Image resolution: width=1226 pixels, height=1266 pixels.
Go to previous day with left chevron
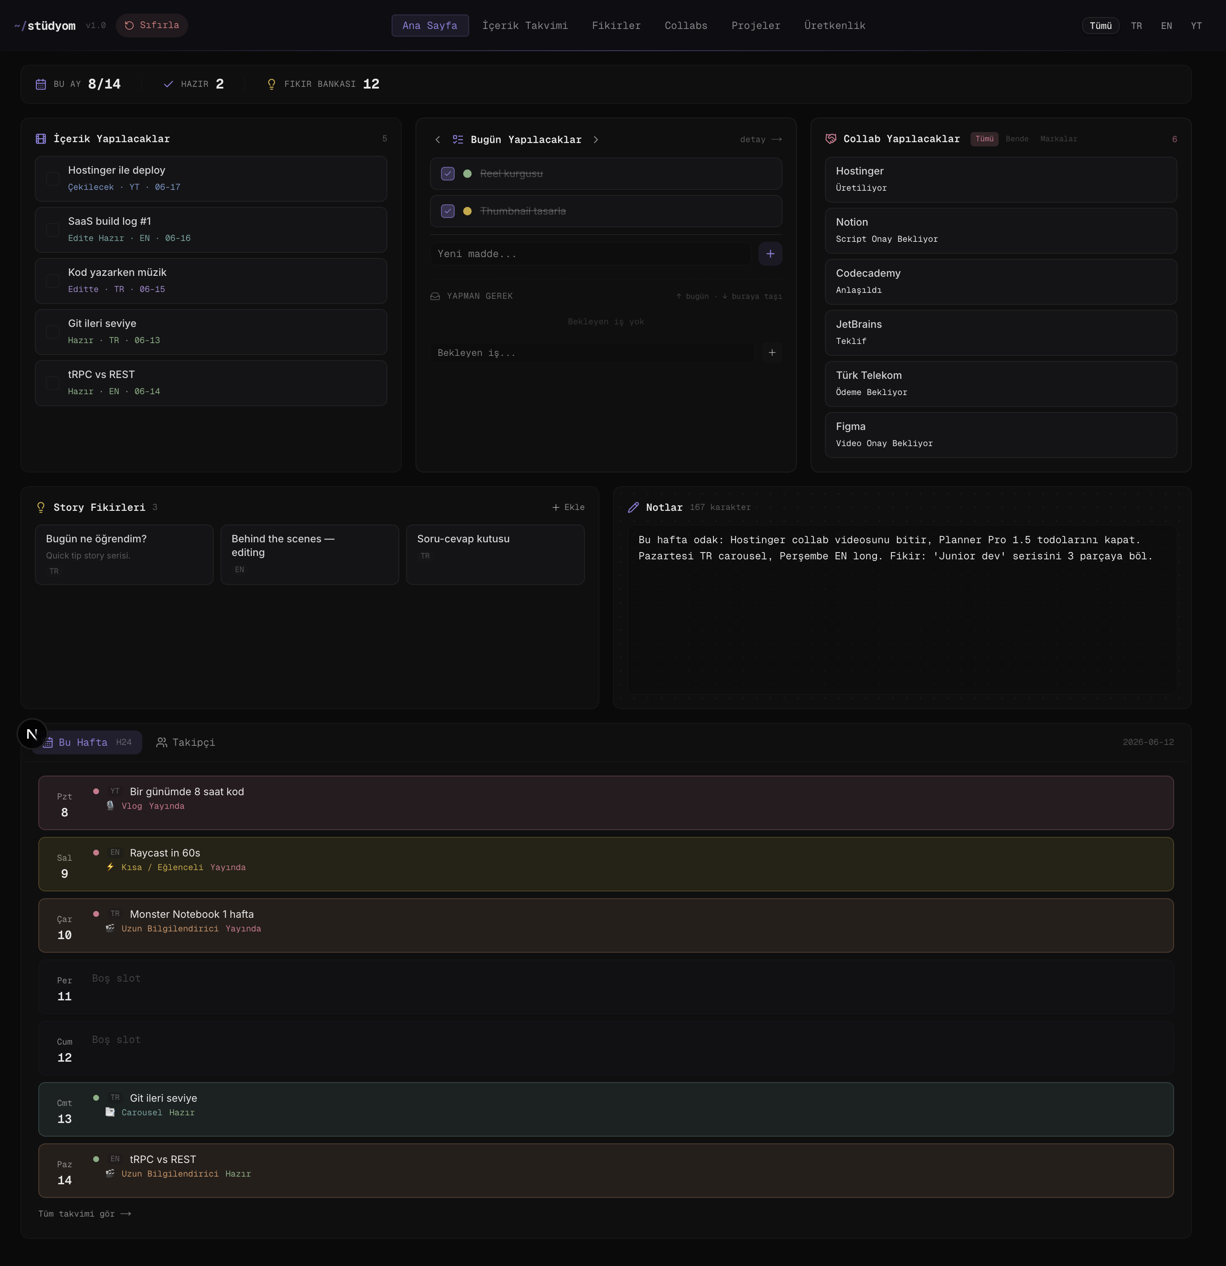pyautogui.click(x=437, y=140)
